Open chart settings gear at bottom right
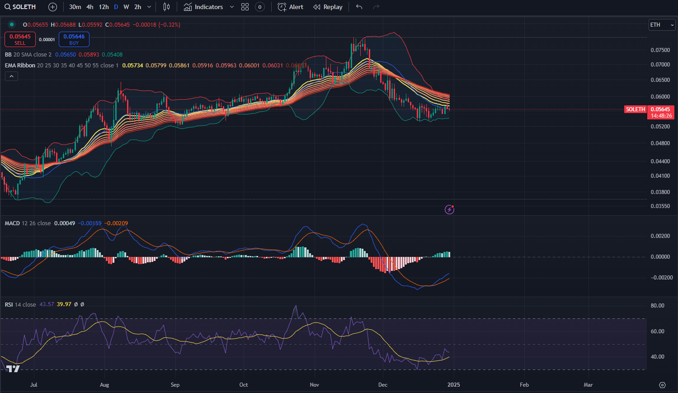 coord(662,385)
